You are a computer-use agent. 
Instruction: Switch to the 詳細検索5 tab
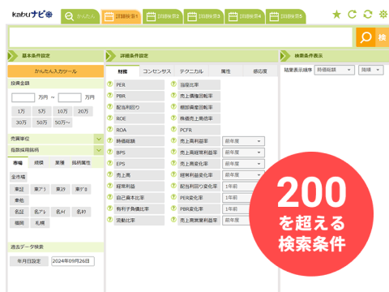286,16
